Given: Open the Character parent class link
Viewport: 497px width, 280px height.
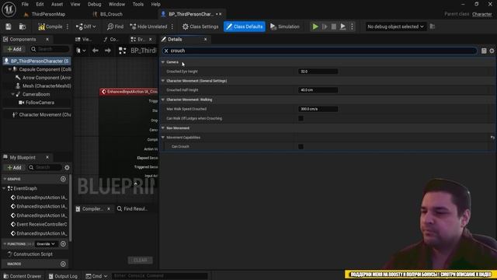Looking at the screenshot, I should 481,14.
